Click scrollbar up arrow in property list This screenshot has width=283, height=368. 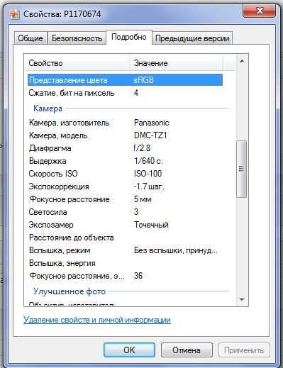(242, 62)
